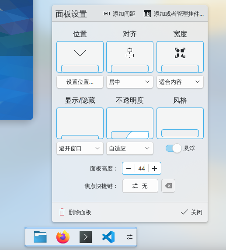Screen dimensions: 226x250
Task: Set focus shortcut via 无 button
Action: 140,186
